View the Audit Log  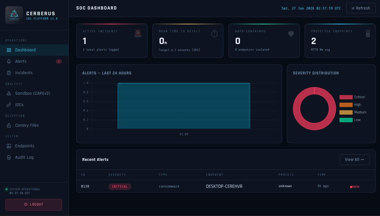[x=34, y=157]
